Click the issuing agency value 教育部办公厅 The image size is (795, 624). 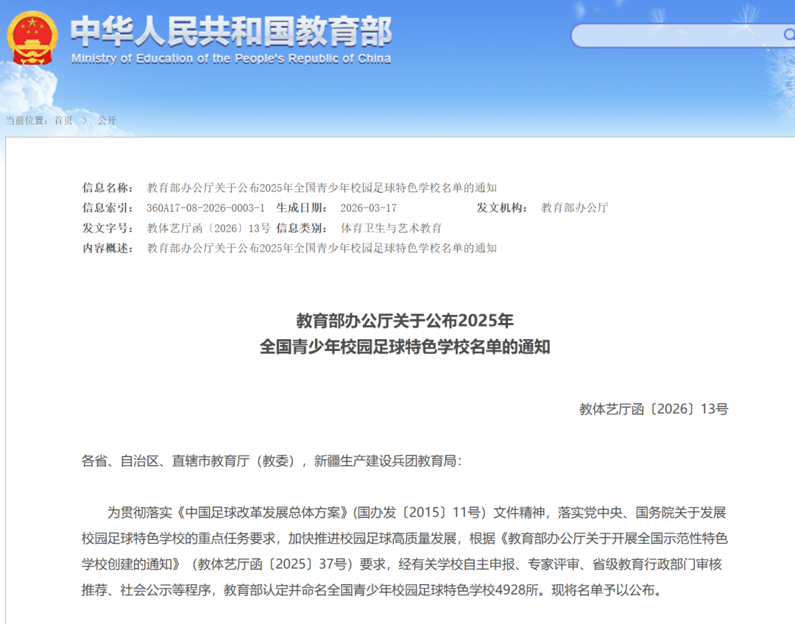pos(574,208)
